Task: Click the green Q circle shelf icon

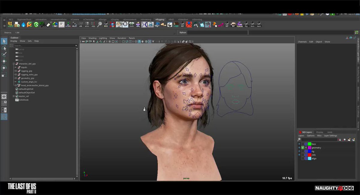Action: click(x=36, y=25)
